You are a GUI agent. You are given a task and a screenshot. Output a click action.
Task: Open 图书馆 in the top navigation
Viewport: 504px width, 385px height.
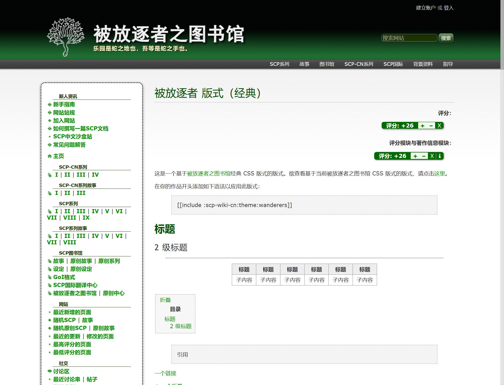(x=327, y=64)
